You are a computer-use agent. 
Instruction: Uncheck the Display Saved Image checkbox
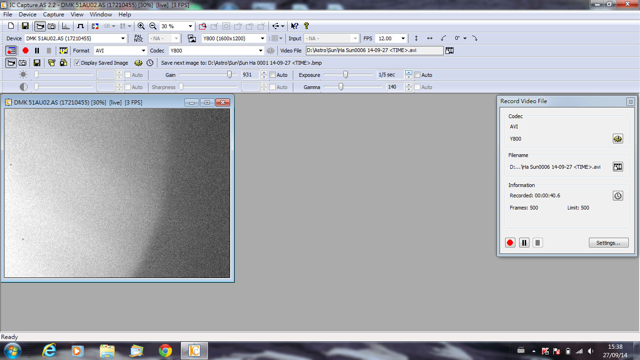pyautogui.click(x=77, y=63)
